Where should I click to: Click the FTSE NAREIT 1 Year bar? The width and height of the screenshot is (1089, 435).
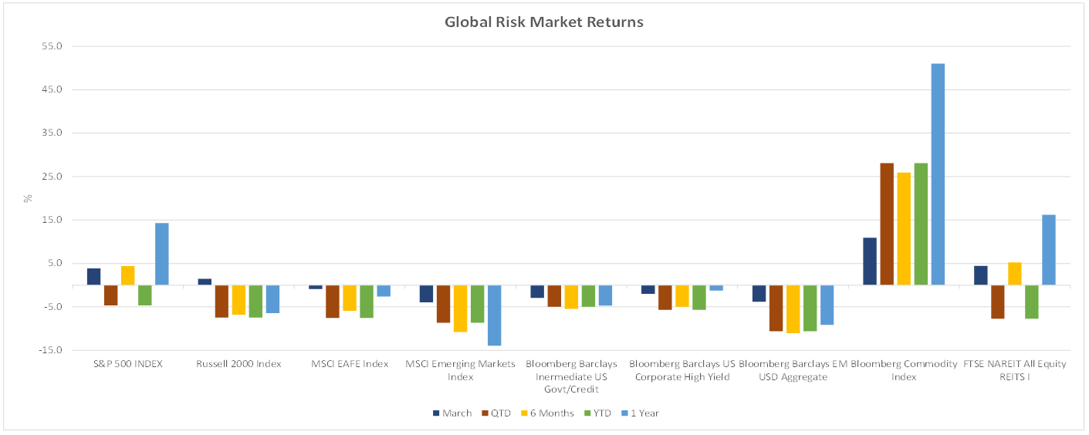(1048, 250)
